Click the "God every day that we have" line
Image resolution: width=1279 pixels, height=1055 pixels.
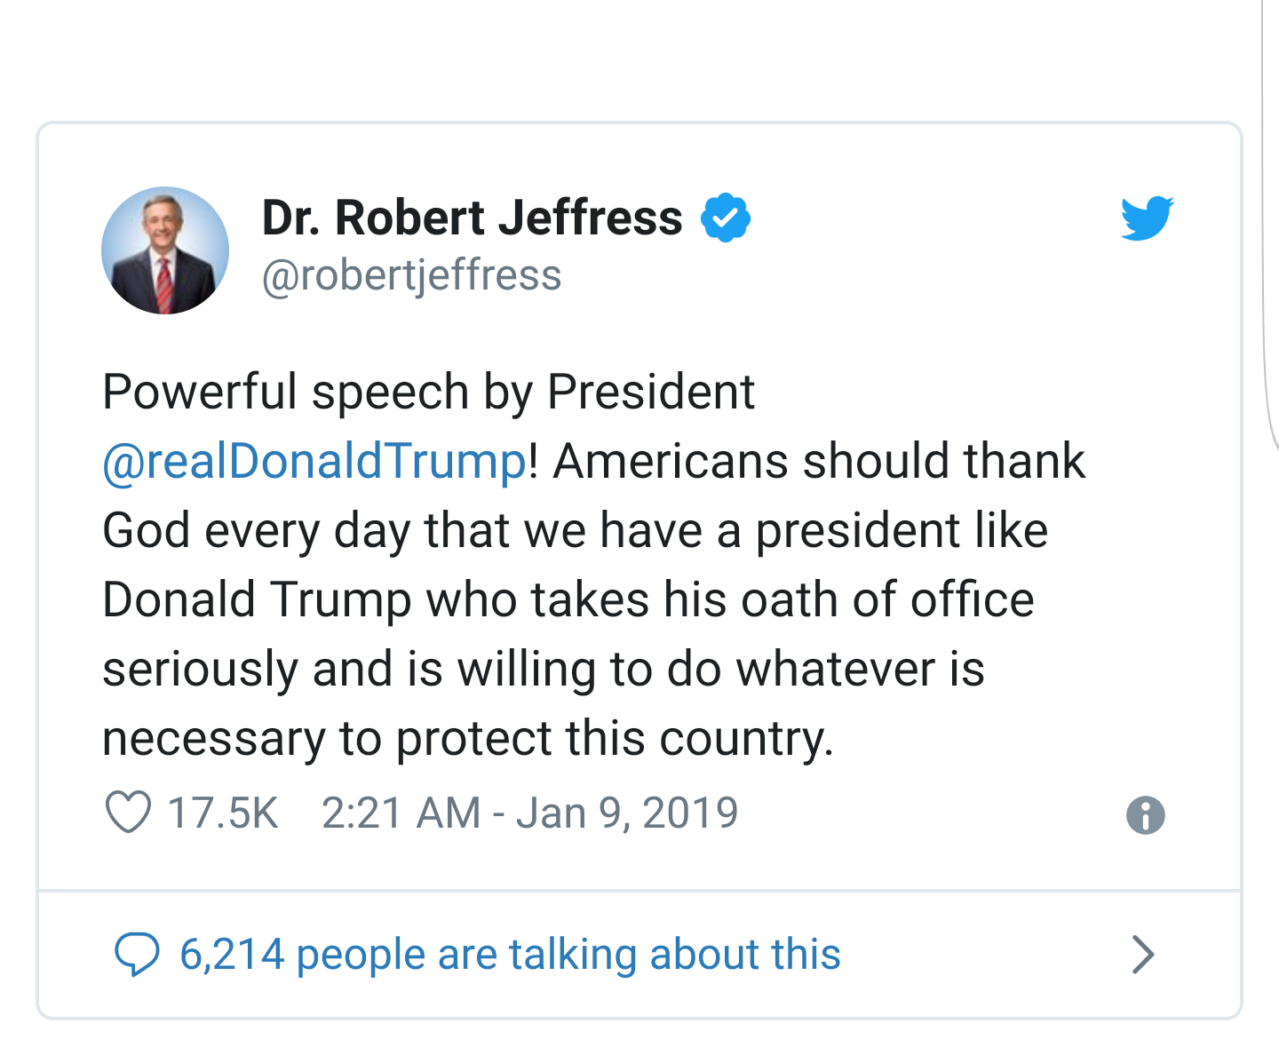pos(575,530)
